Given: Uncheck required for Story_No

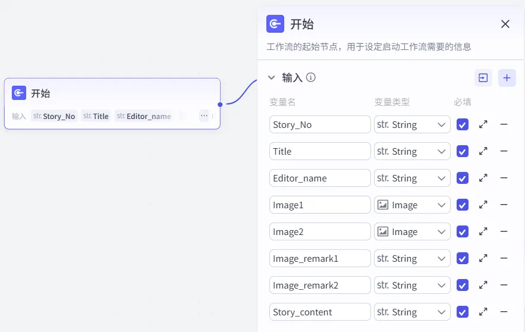Looking at the screenshot, I should pos(463,124).
